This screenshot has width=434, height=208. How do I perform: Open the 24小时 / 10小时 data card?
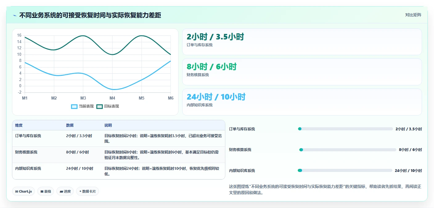point(302,102)
